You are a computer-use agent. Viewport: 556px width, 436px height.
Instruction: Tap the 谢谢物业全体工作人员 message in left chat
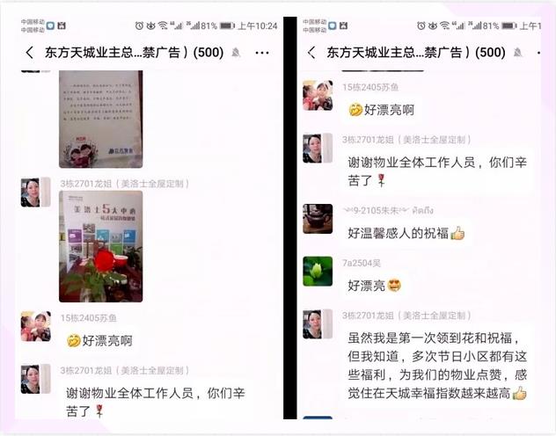(156, 402)
